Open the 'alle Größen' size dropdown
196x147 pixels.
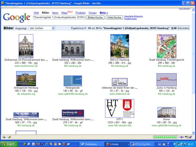point(42,28)
